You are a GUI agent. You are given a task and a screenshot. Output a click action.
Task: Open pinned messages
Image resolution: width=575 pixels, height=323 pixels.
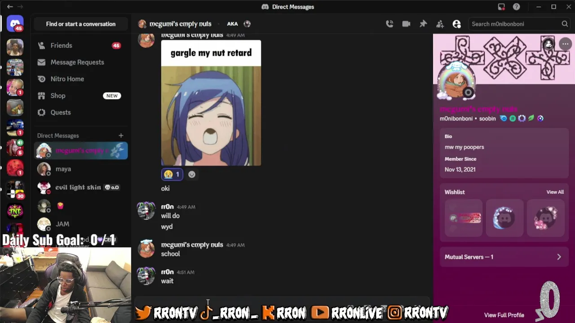point(423,24)
